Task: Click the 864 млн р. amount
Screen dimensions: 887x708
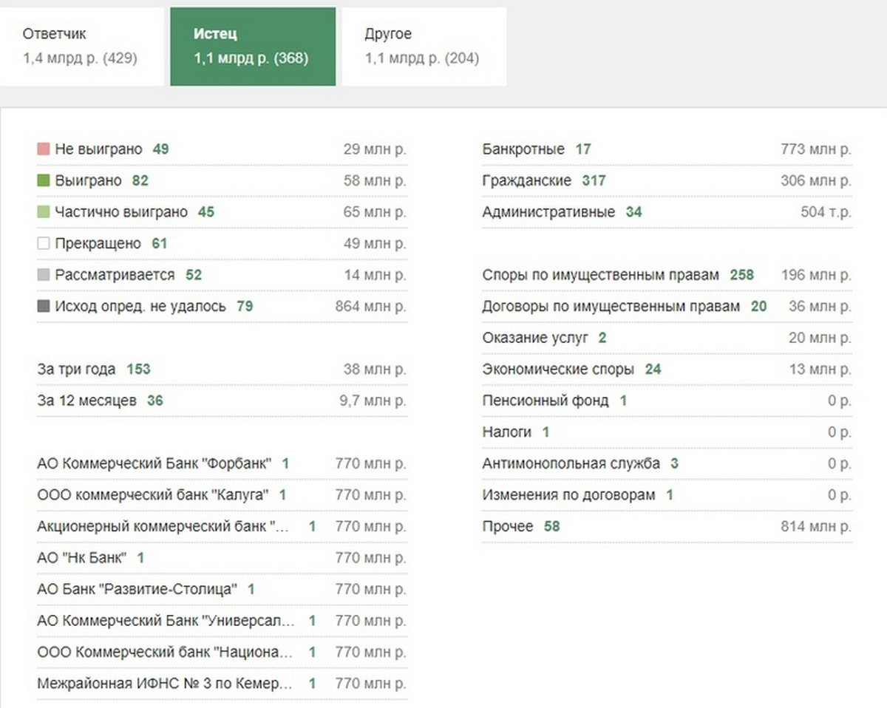Action: pos(371,306)
